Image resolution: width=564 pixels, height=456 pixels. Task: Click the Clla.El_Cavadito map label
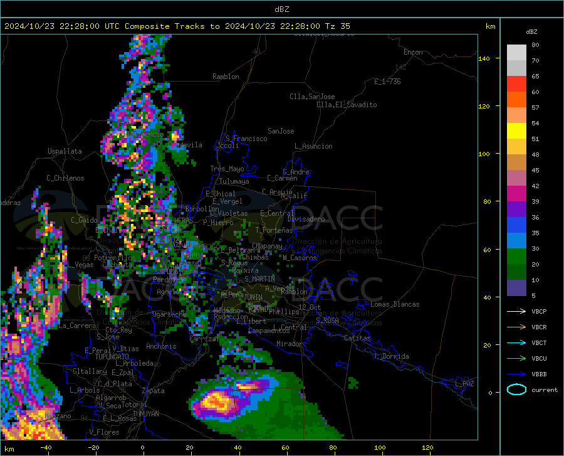point(347,105)
